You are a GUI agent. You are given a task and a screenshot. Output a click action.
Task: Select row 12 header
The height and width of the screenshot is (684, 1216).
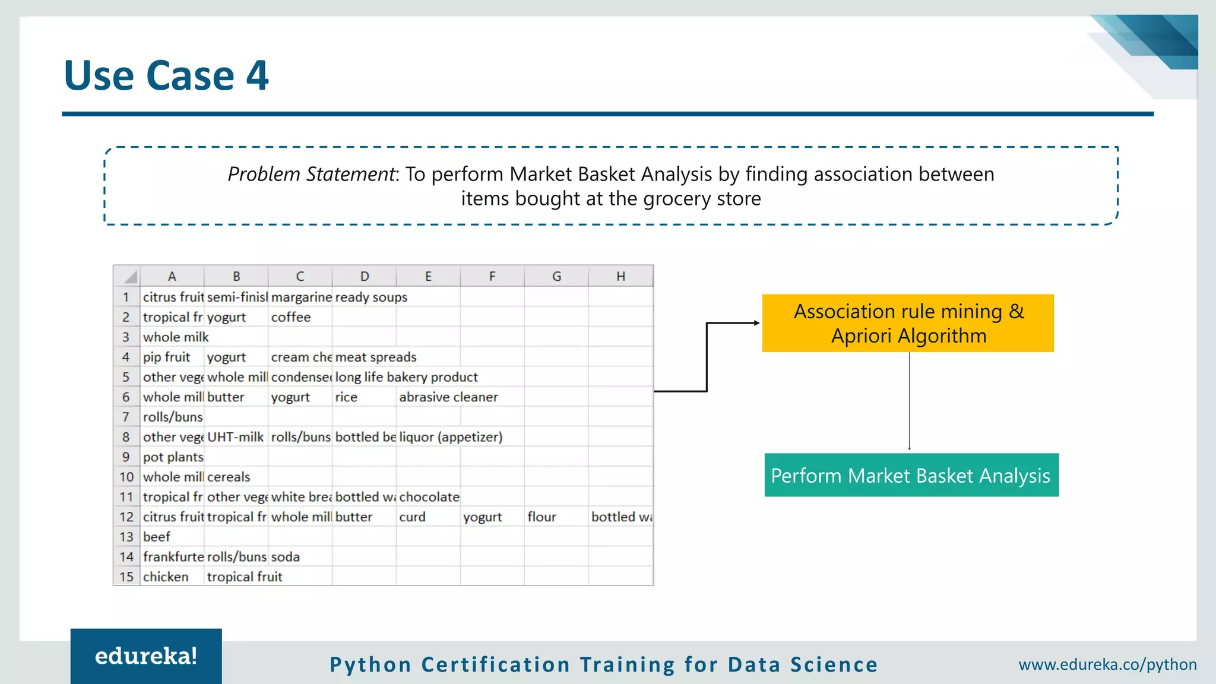click(x=126, y=517)
